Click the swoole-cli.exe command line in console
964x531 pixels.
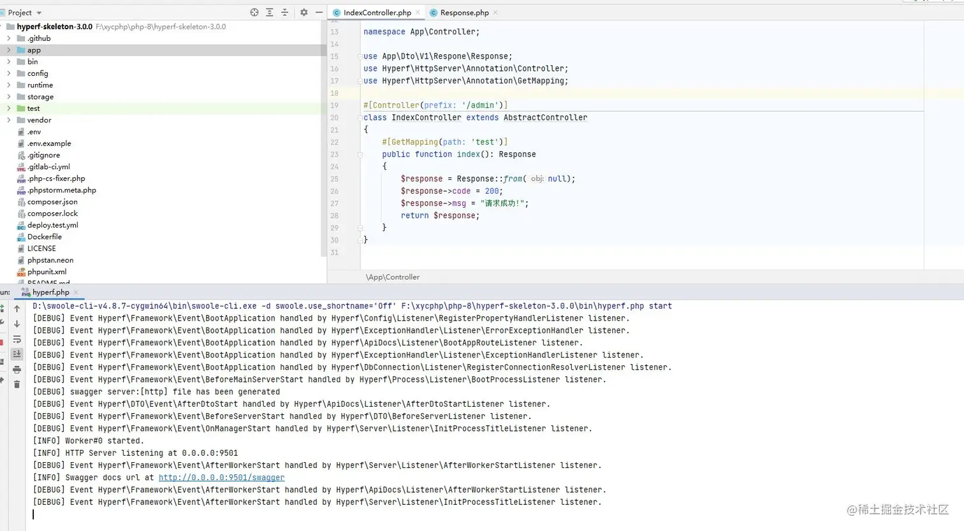(352, 306)
